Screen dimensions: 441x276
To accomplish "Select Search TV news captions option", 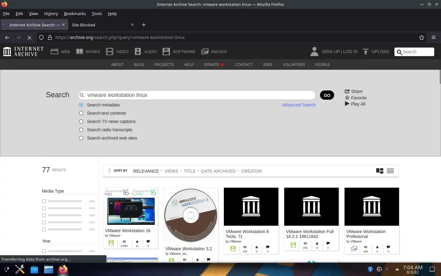I will pos(81,121).
